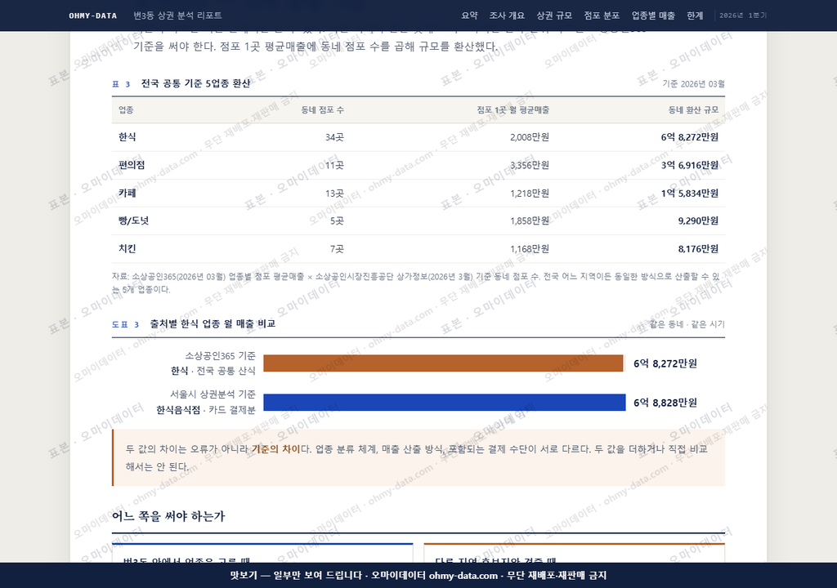
Task: Navigate to the 업종별 매출 section
Action: (x=653, y=16)
